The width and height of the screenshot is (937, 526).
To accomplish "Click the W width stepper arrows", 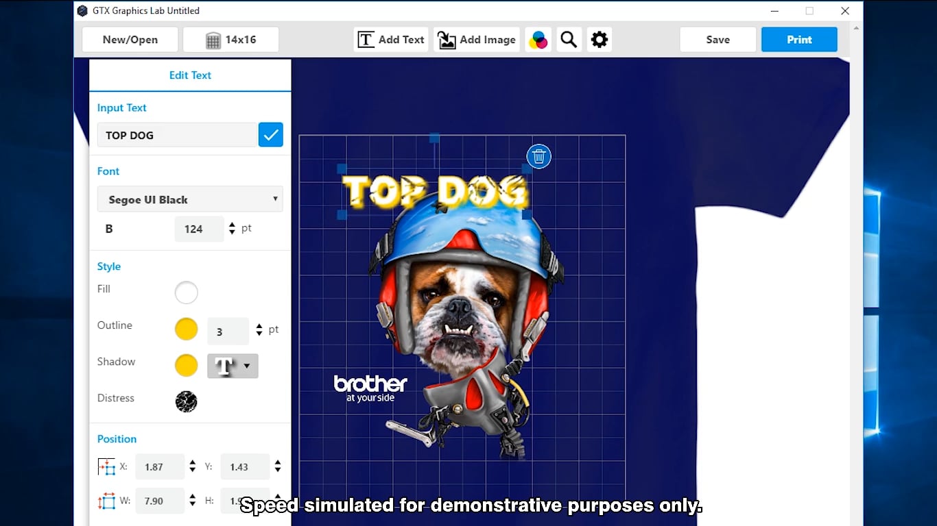I will [x=193, y=501].
